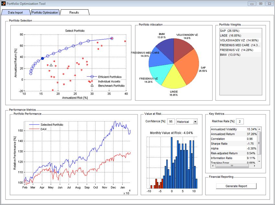
Task: Click the scroll-down arrow in Key Metrics table
Action: pyautogui.click(x=259, y=161)
